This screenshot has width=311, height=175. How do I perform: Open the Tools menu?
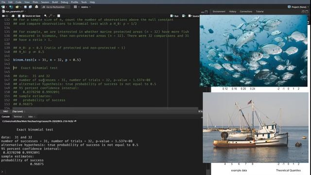point(84,2)
